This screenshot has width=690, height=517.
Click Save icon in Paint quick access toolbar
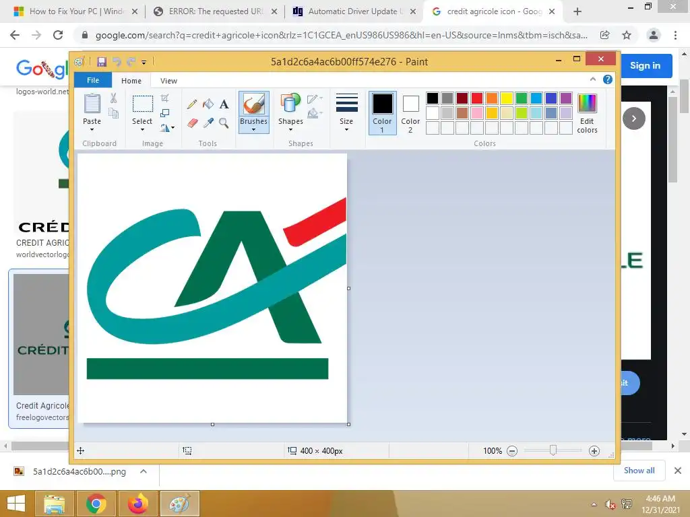pyautogui.click(x=102, y=62)
